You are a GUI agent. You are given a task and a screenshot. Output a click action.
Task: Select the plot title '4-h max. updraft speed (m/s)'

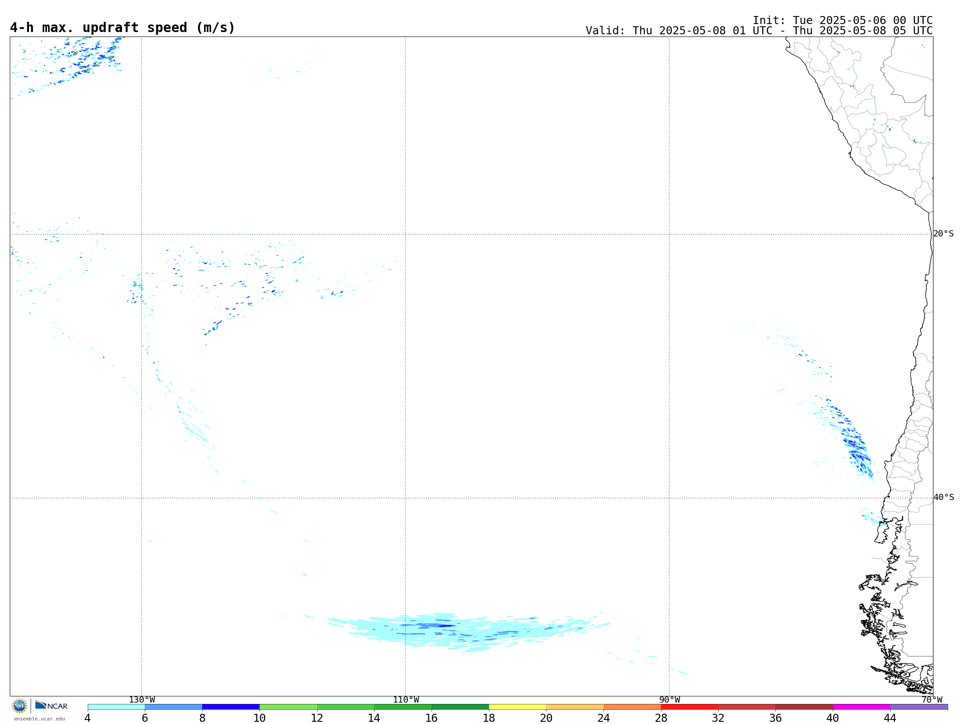(122, 28)
